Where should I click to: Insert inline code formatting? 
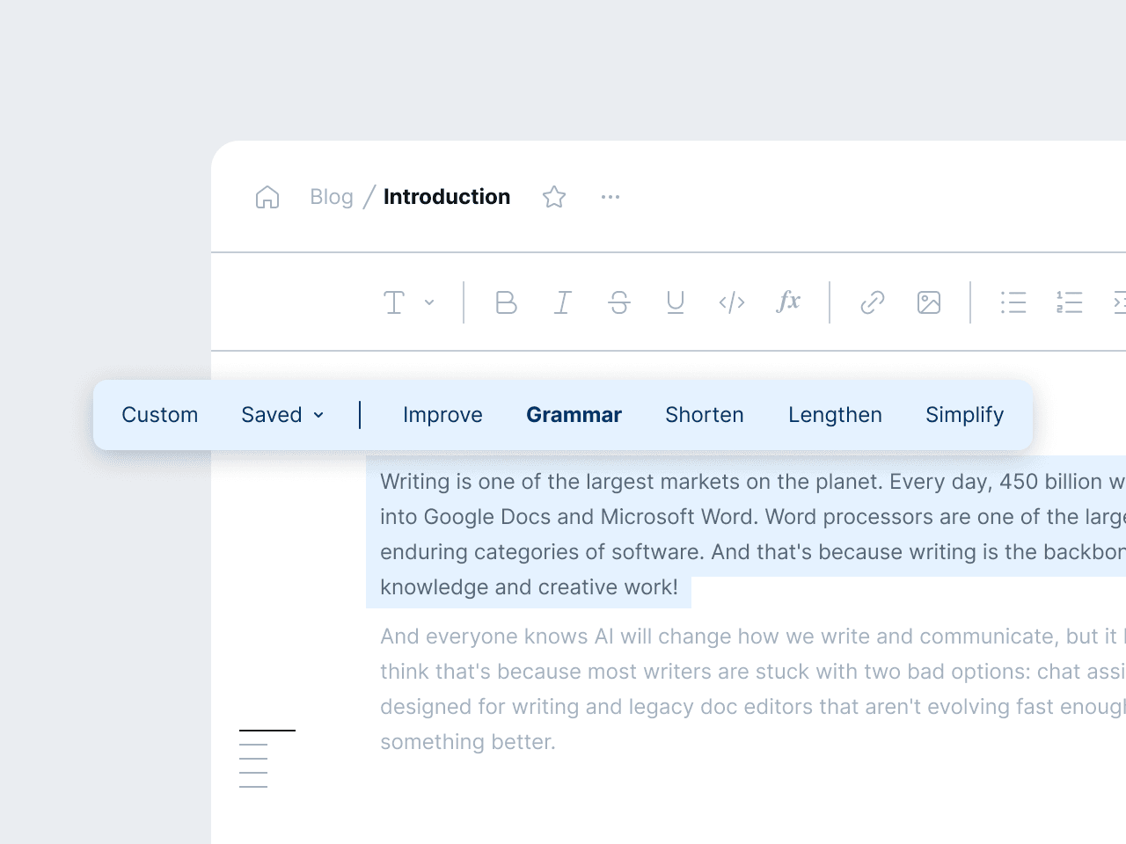(x=732, y=302)
